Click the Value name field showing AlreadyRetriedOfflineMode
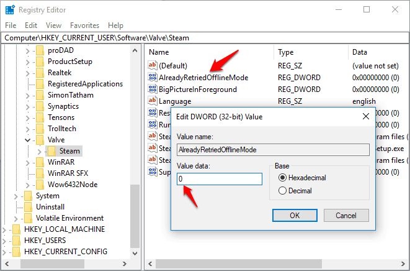Image resolution: width=410 pixels, height=271 pixels. [x=273, y=150]
